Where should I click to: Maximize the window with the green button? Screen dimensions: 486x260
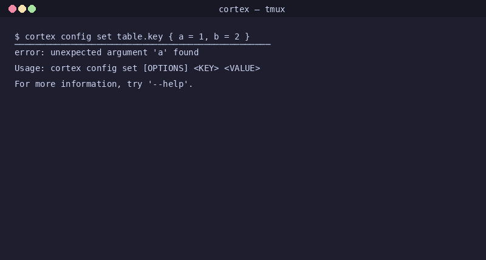coord(32,9)
